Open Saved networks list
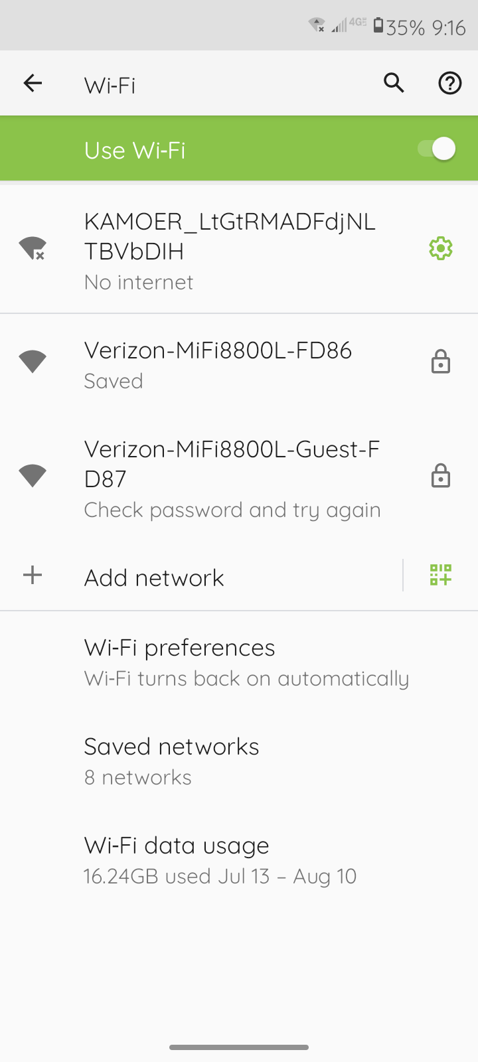This screenshot has height=1062, width=478. [x=171, y=761]
